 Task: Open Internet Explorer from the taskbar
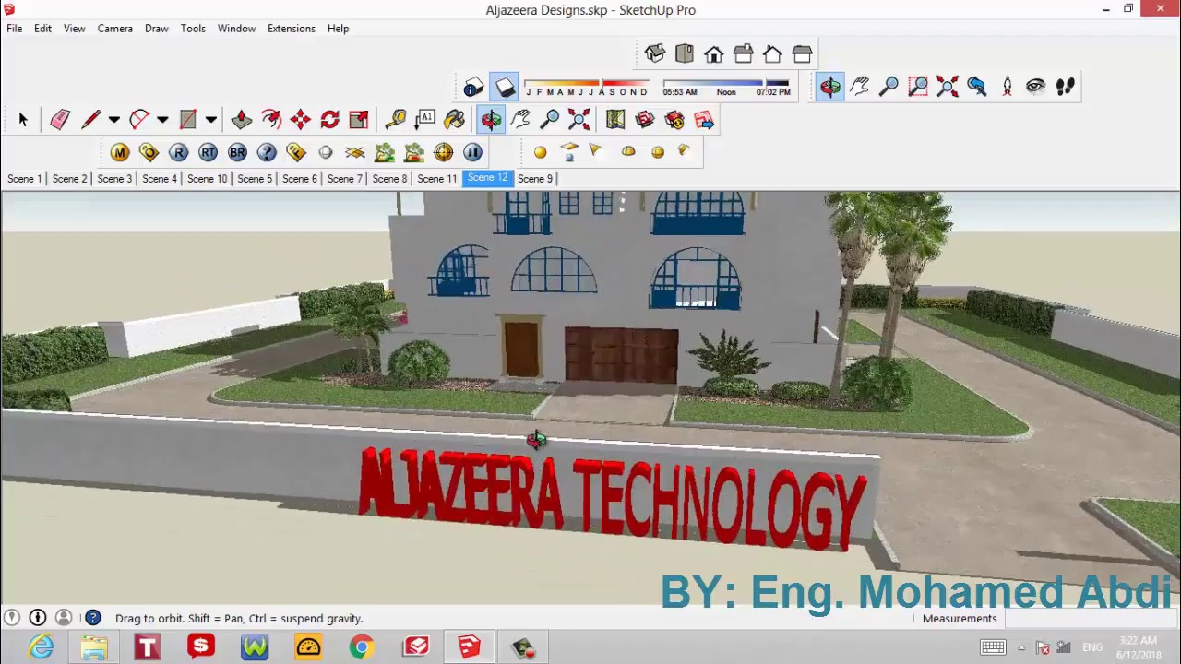42,647
